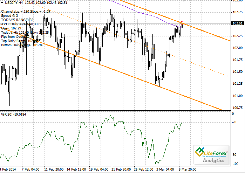Click the '21 Feb 20:00' date label
Viewport: 245px width, 173px height.
(x=121, y=169)
